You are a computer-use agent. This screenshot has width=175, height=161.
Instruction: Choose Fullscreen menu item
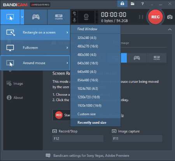tap(35, 48)
